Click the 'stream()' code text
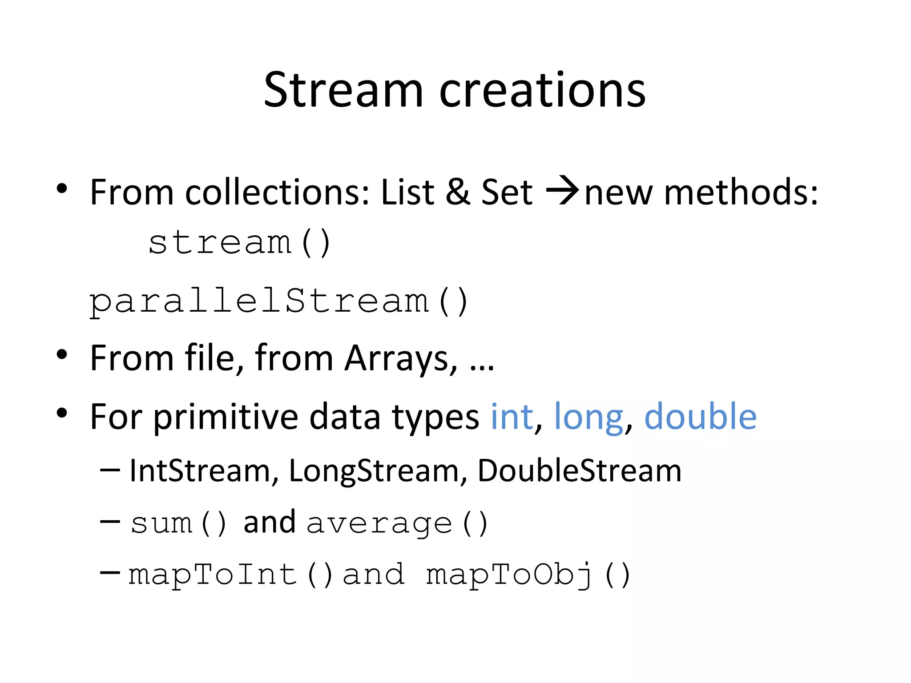 pos(239,243)
